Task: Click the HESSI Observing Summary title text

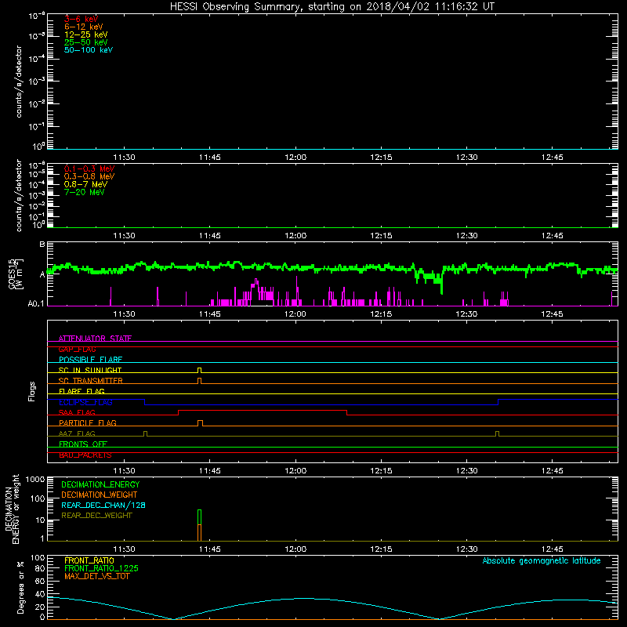Action: [332, 7]
